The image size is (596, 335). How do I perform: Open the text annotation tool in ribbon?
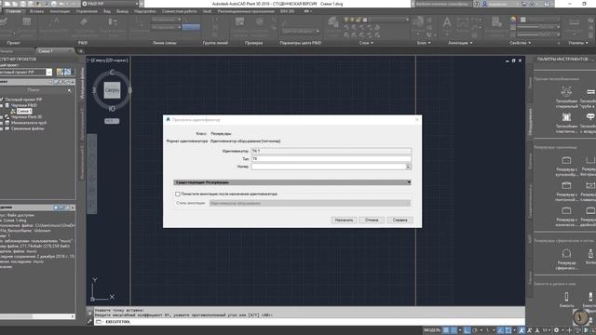pyautogui.click(x=447, y=23)
